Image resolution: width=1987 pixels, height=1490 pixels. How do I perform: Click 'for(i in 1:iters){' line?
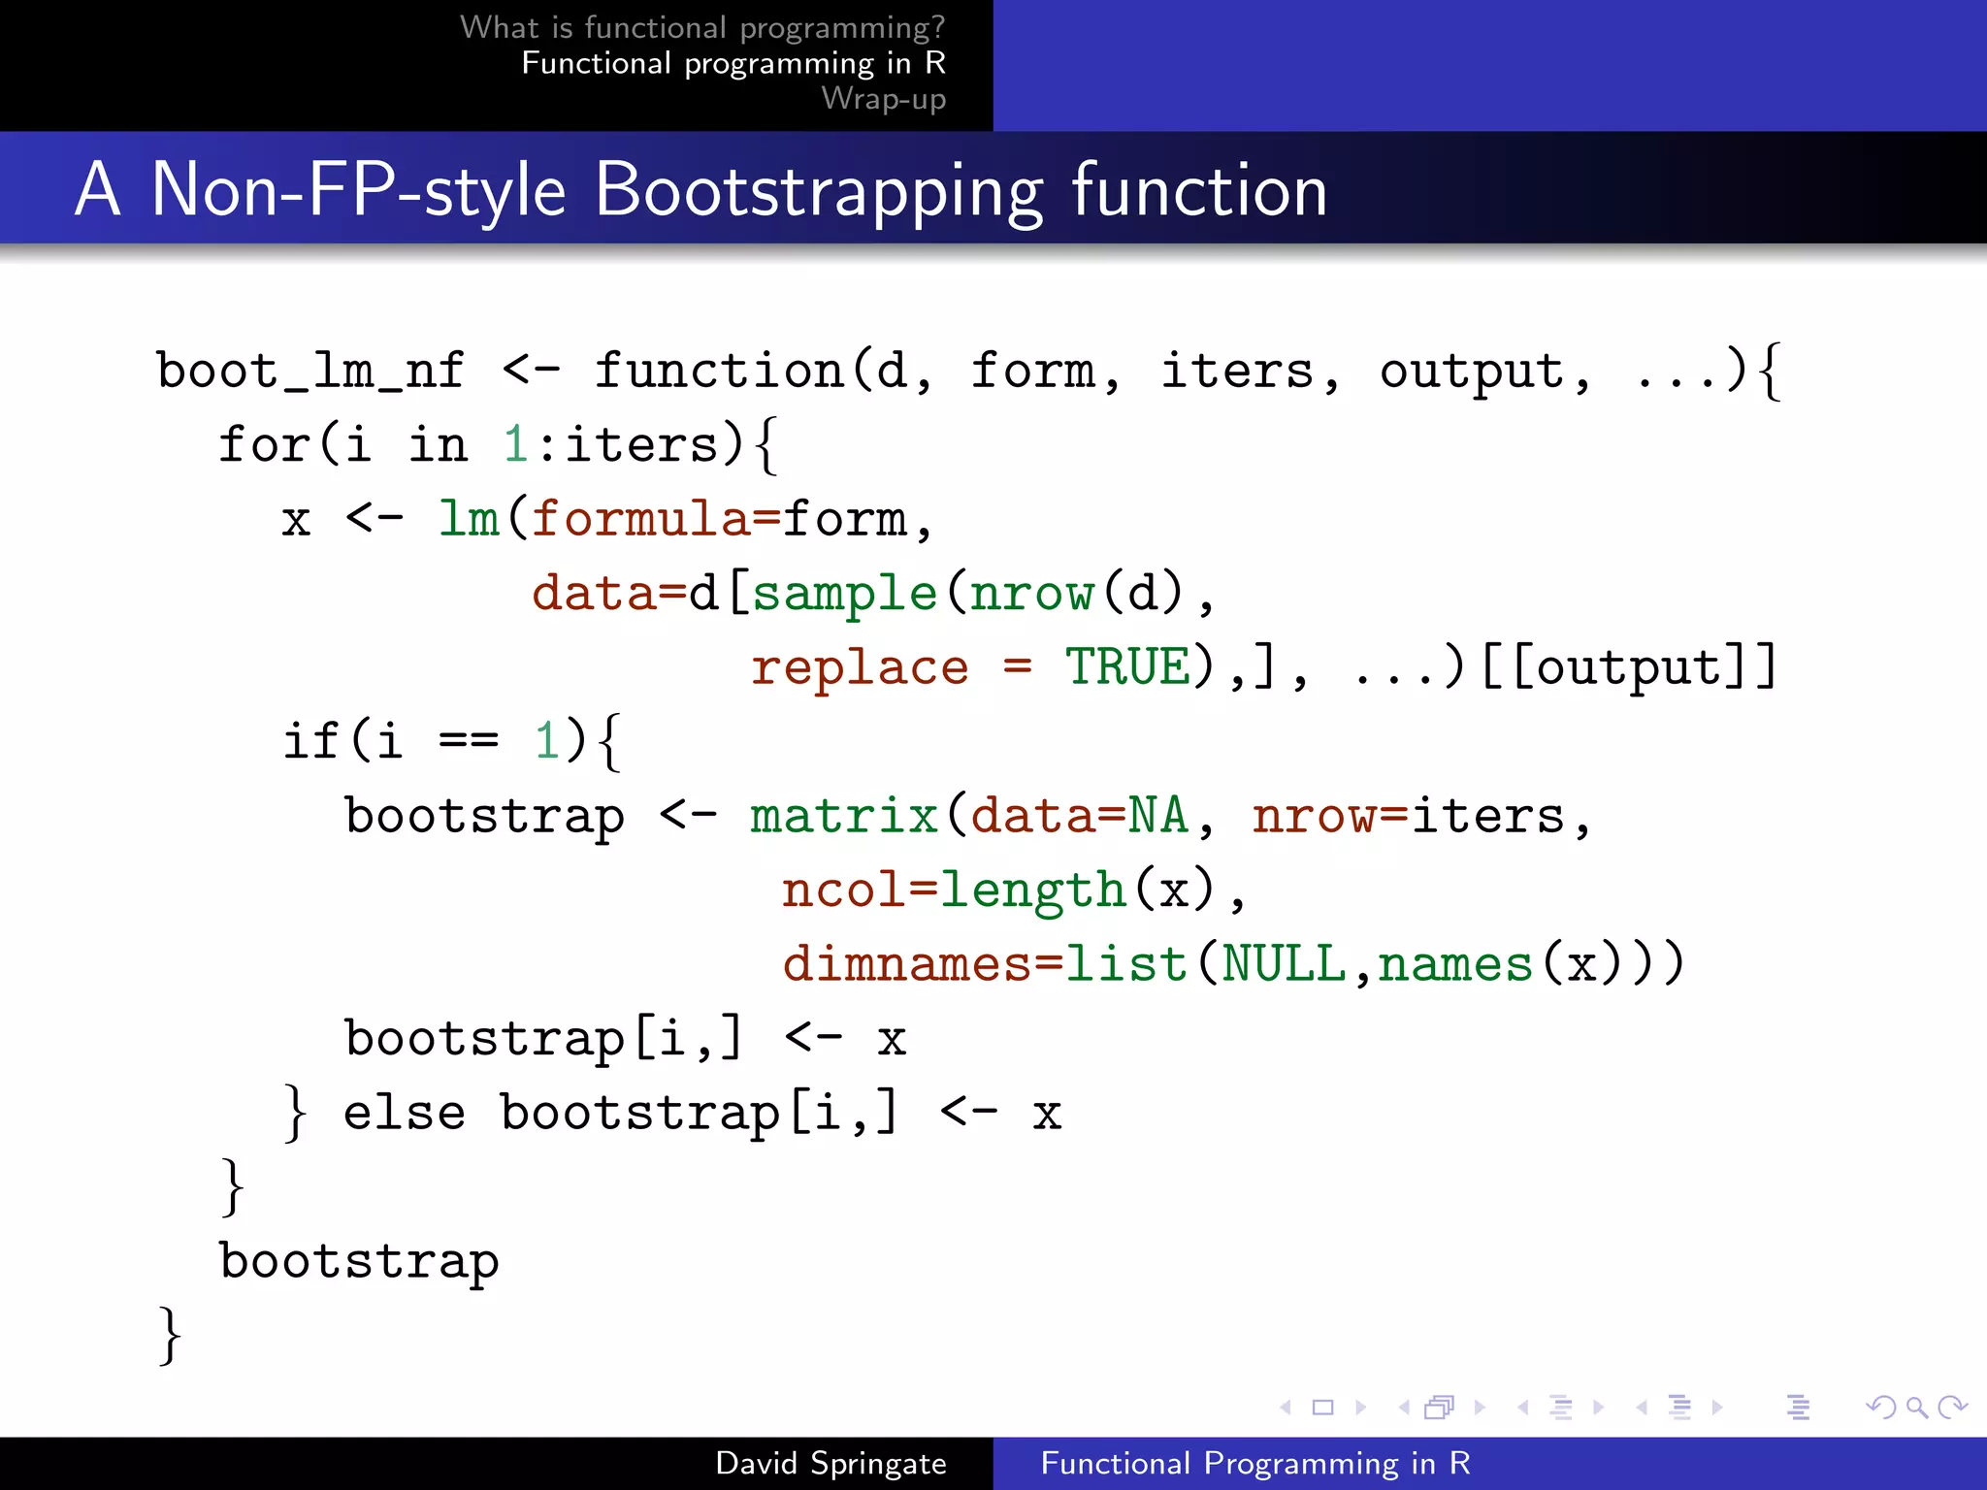498,445
